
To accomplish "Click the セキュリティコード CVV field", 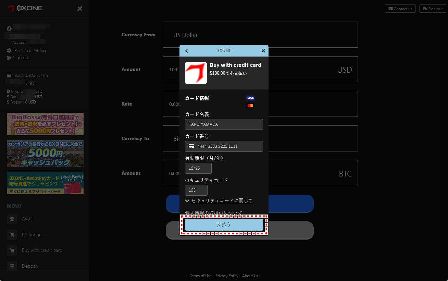I will click(196, 190).
